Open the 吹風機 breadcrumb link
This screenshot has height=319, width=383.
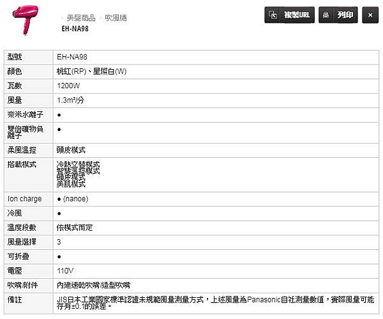click(116, 18)
